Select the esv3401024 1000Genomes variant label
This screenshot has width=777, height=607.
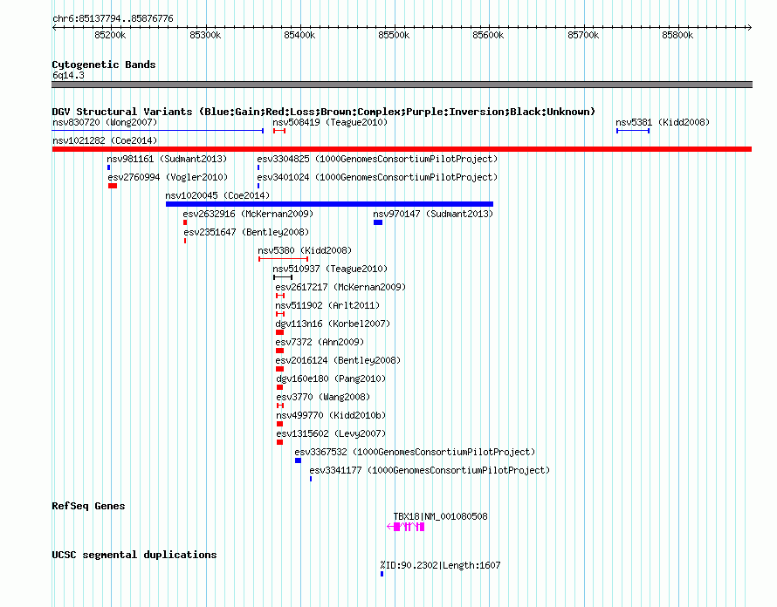pyautogui.click(x=377, y=177)
